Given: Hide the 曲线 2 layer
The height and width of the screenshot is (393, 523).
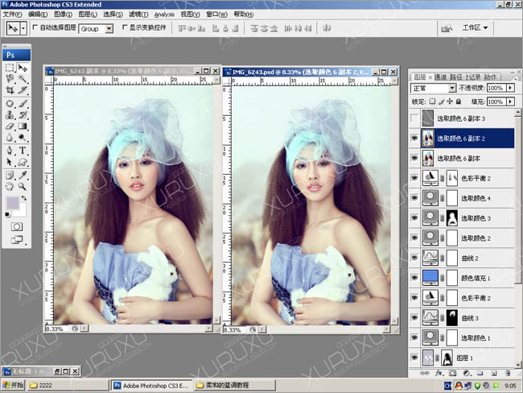Looking at the screenshot, I should click(x=414, y=257).
